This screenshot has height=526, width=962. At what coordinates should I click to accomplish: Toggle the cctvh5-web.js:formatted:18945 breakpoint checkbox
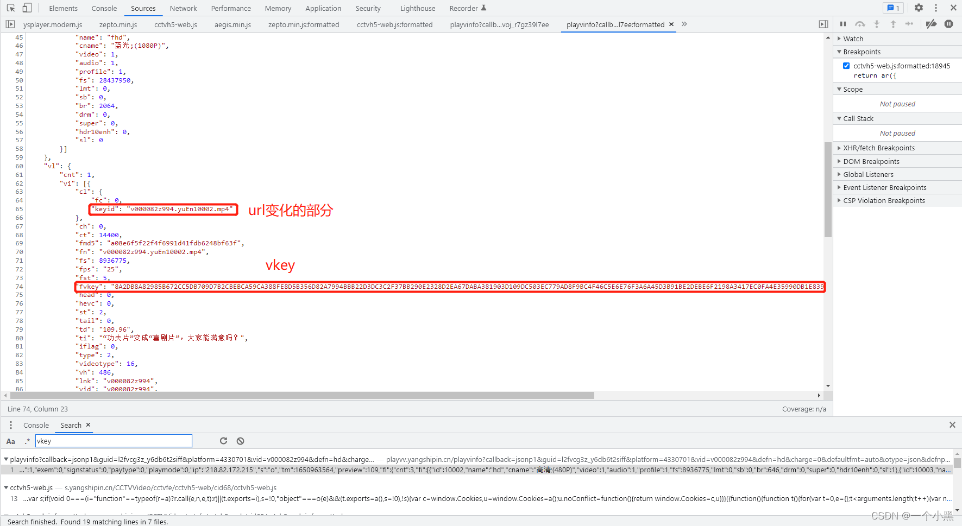click(846, 66)
